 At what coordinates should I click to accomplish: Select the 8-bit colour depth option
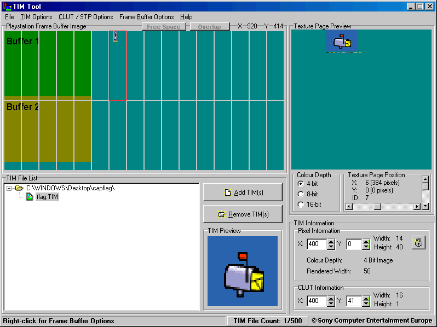tap(300, 194)
